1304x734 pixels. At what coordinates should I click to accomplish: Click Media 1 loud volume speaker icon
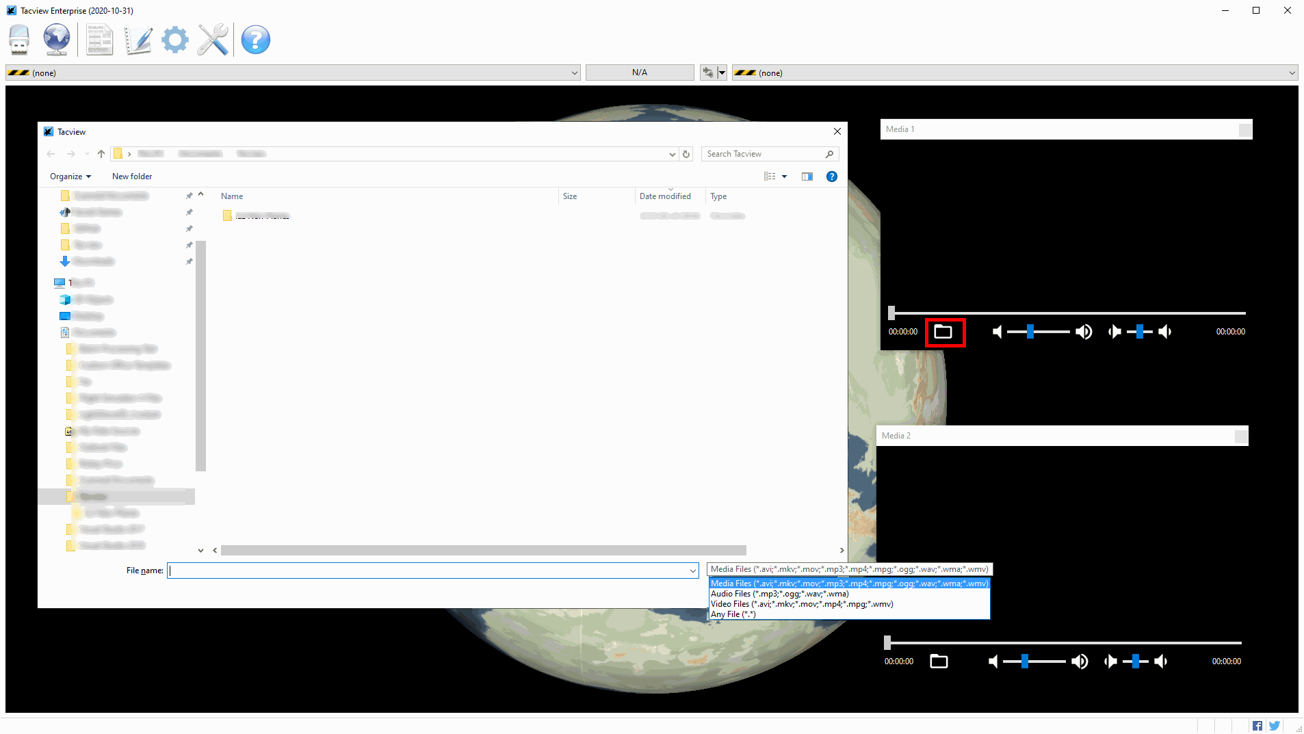pyautogui.click(x=1084, y=332)
